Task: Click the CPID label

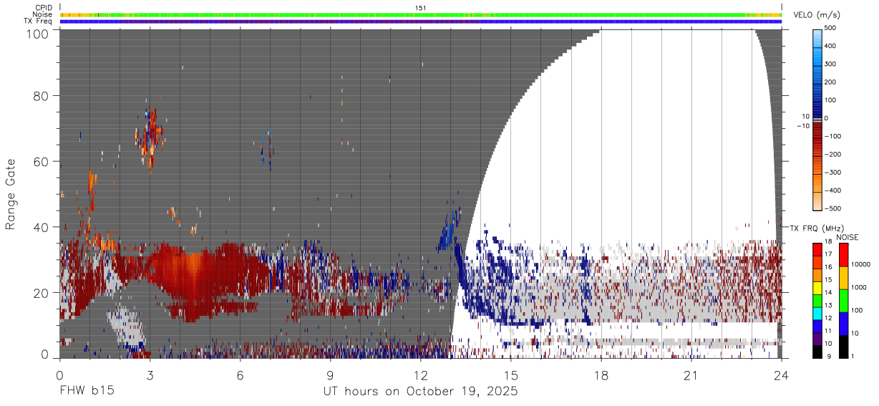Action: (43, 8)
